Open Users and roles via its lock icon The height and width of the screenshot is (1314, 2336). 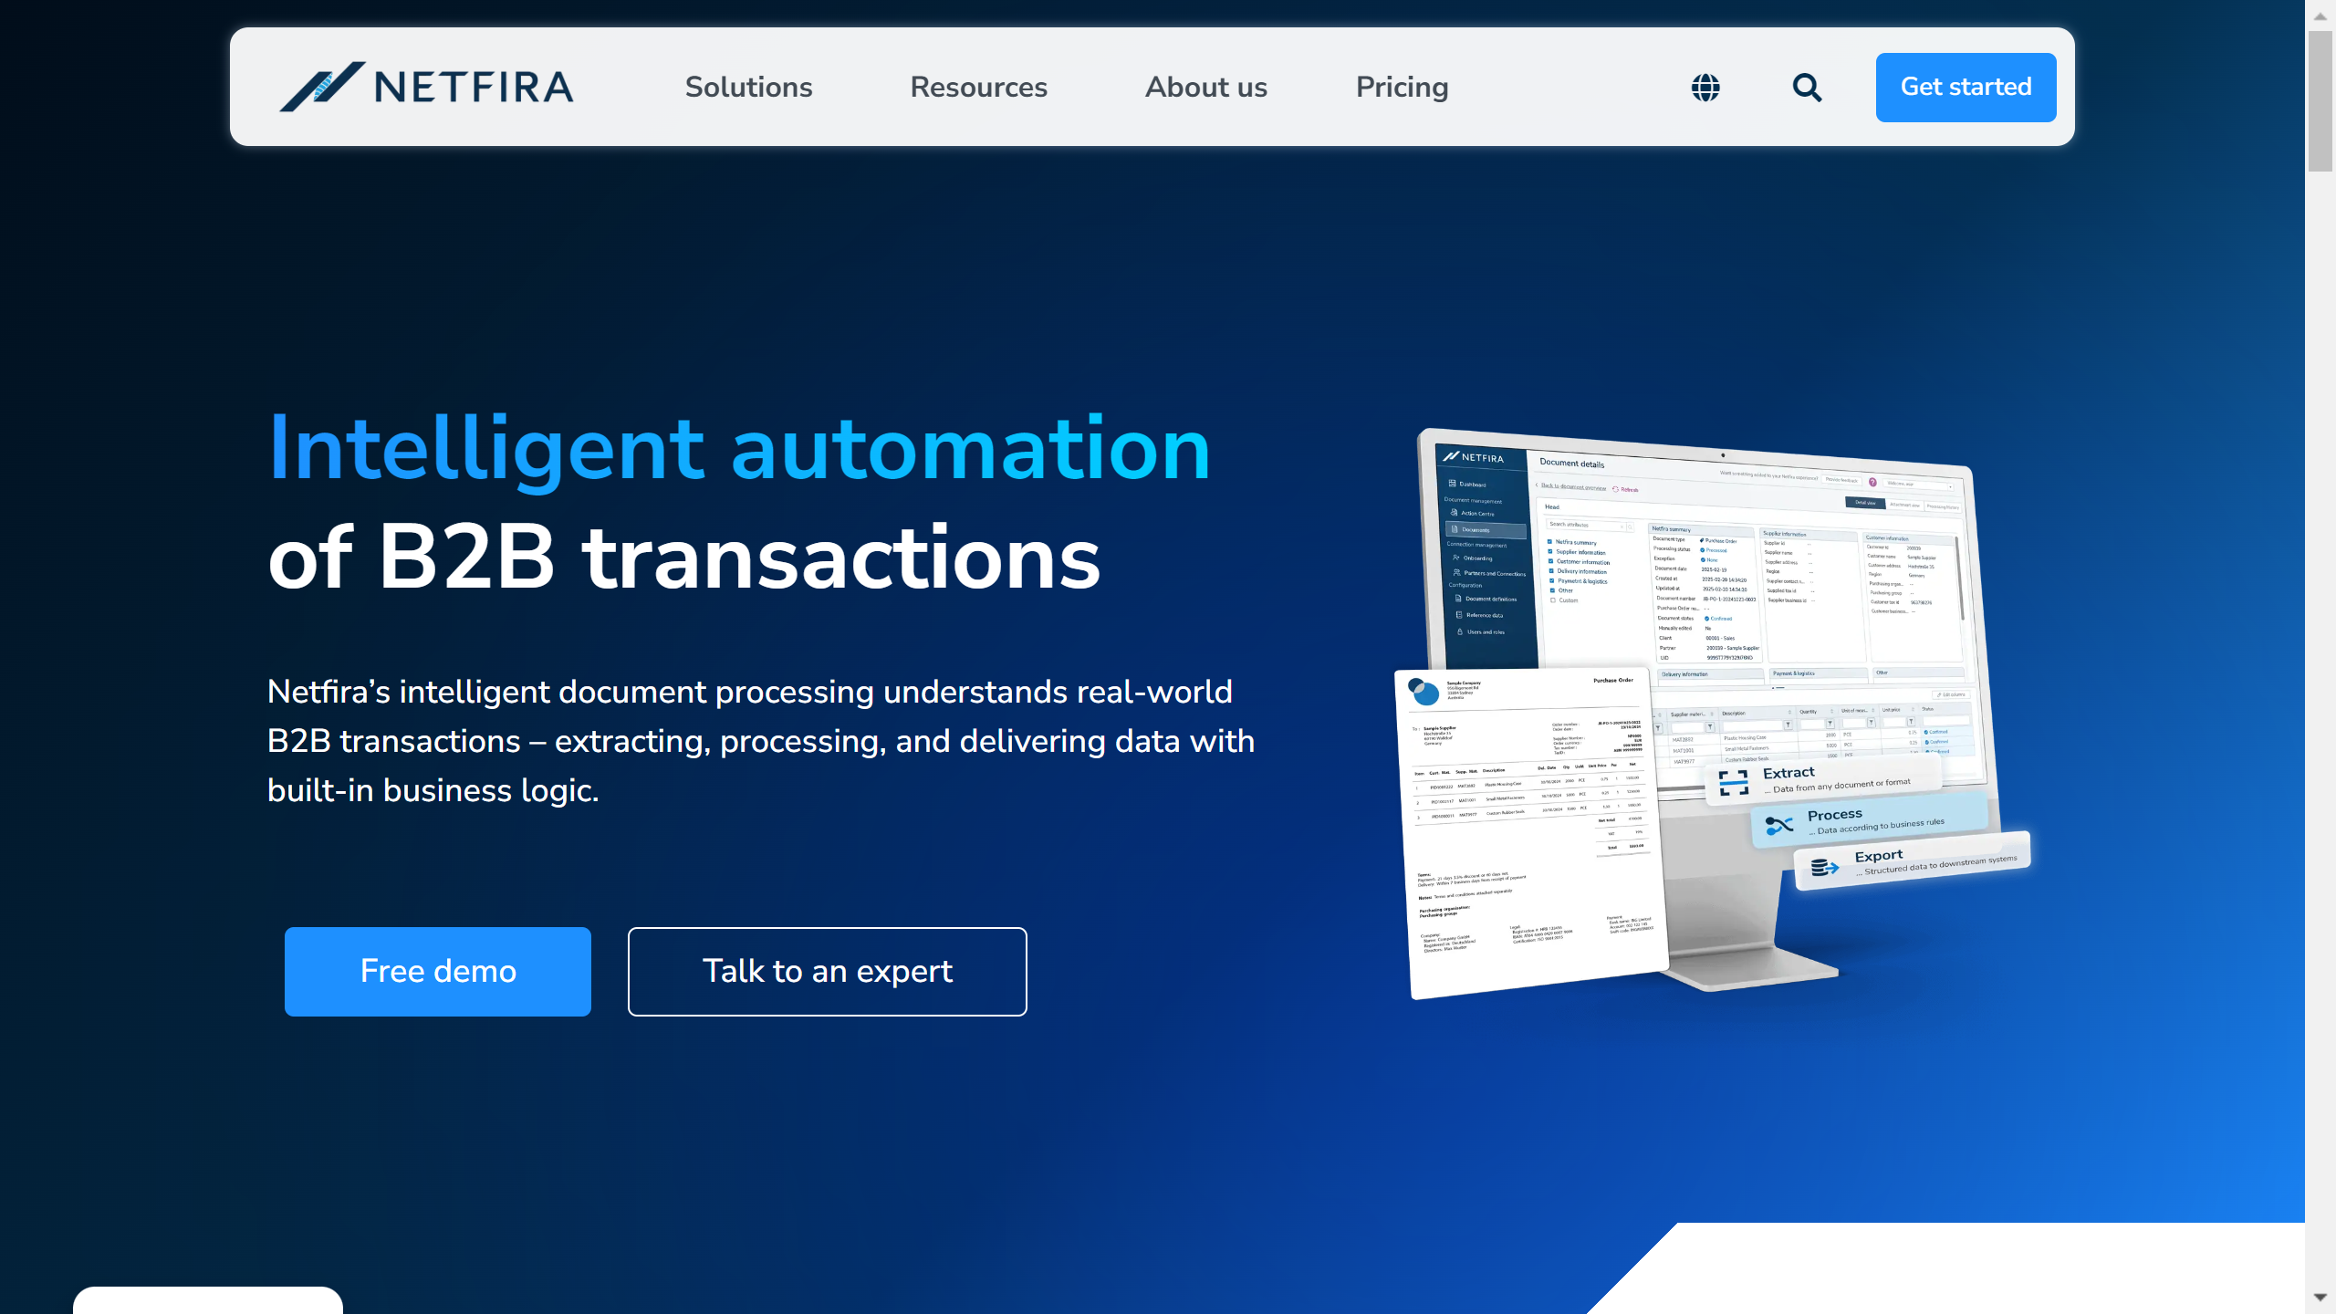pyautogui.click(x=1460, y=632)
